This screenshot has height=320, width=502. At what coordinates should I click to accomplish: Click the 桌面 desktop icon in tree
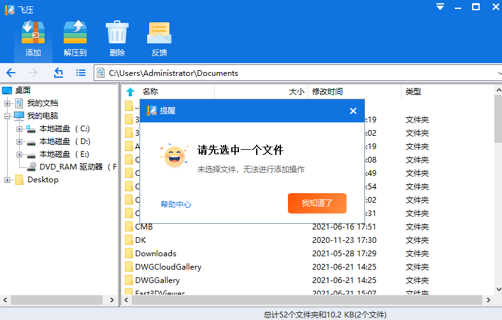pos(7,91)
